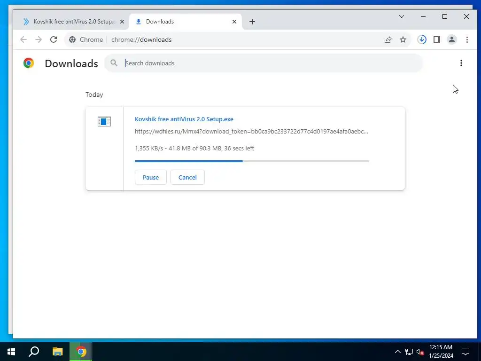This screenshot has width=481, height=361.
Task: Open the profile avatar menu
Action: click(x=452, y=39)
